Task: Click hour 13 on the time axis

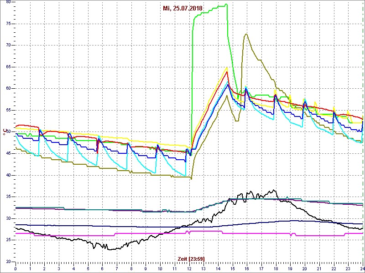Action: [x=203, y=269]
